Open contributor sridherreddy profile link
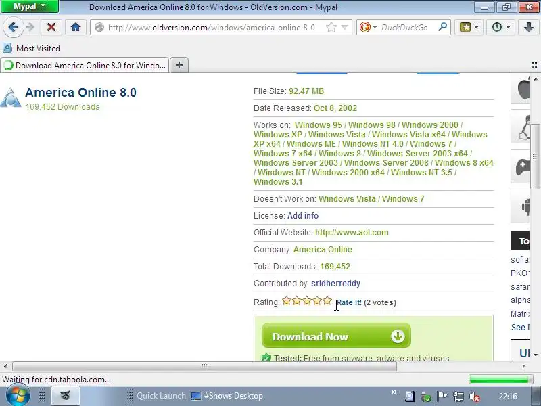The height and width of the screenshot is (406, 541). click(335, 284)
